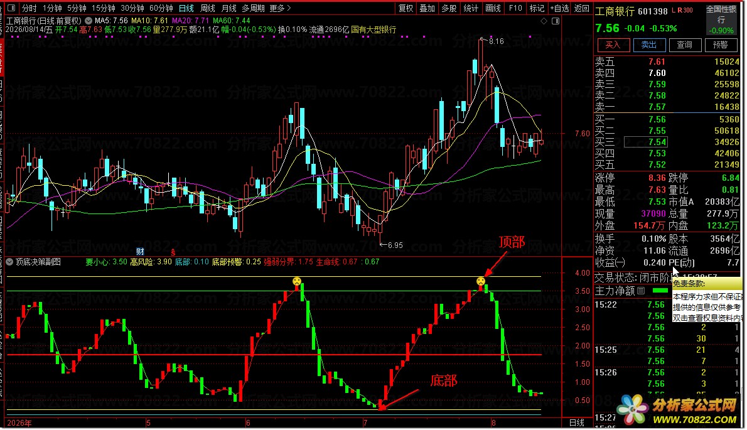
Task: Expand the 更多 more periods menu
Action: pyautogui.click(x=279, y=8)
